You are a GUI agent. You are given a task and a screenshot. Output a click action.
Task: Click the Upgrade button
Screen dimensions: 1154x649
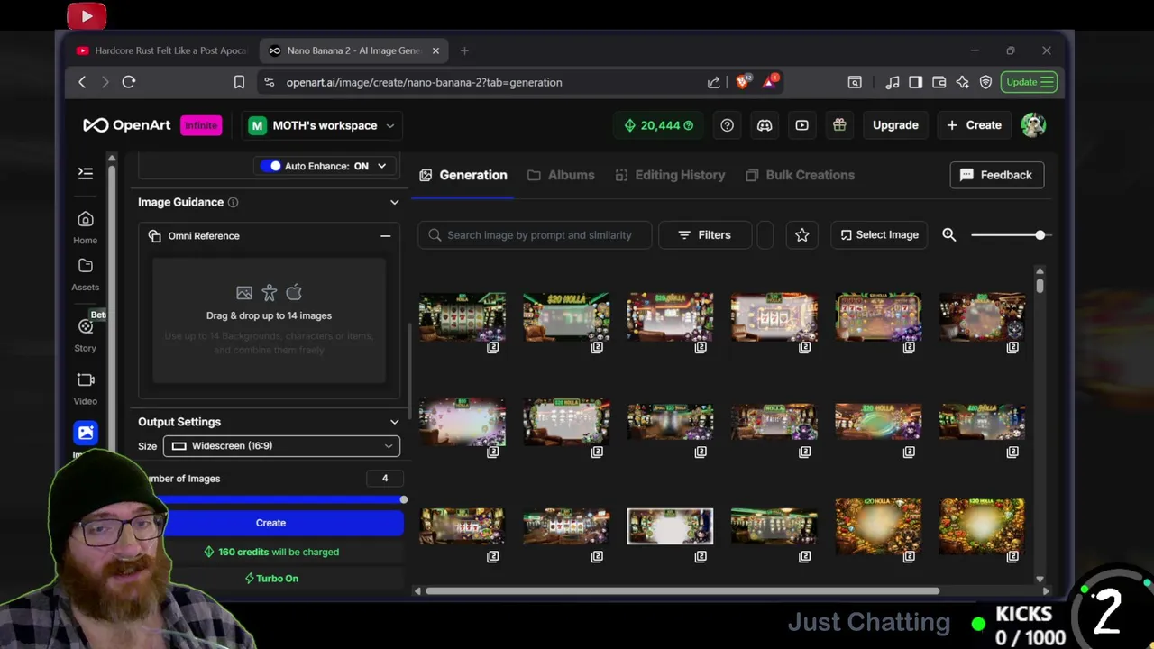895,125
